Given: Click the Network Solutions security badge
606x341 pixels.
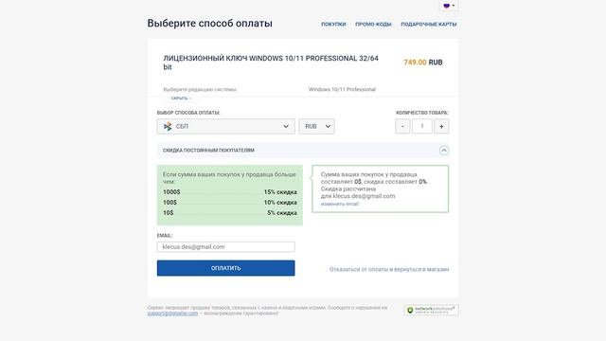Looking at the screenshot, I should click(431, 310).
